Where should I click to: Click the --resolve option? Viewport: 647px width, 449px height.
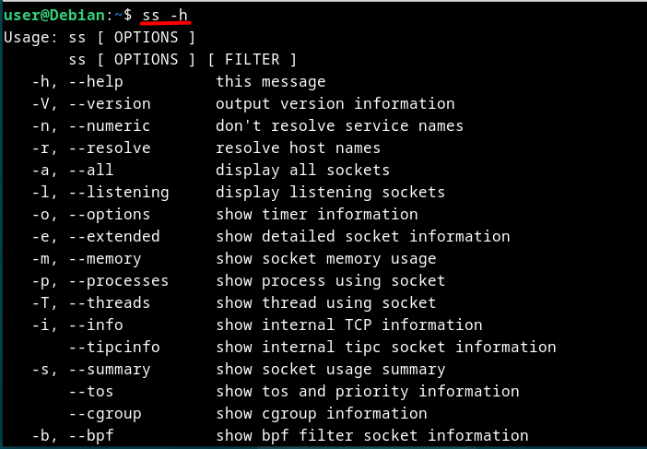pos(110,148)
